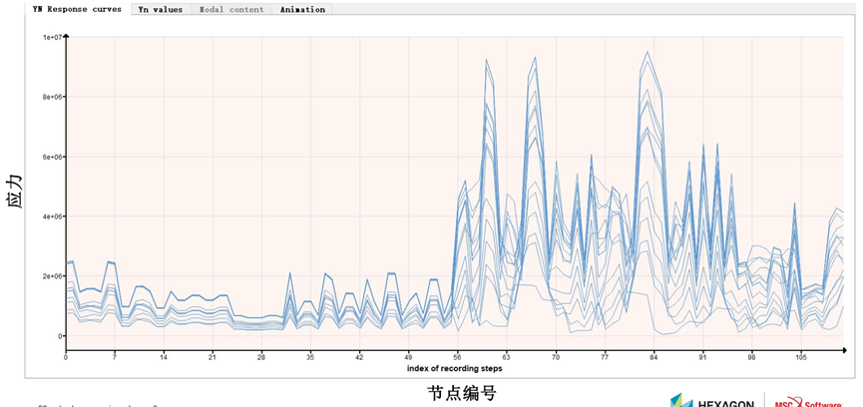Click the 4e+06 y-axis tick label
Image resolution: width=863 pixels, height=407 pixels.
point(53,216)
